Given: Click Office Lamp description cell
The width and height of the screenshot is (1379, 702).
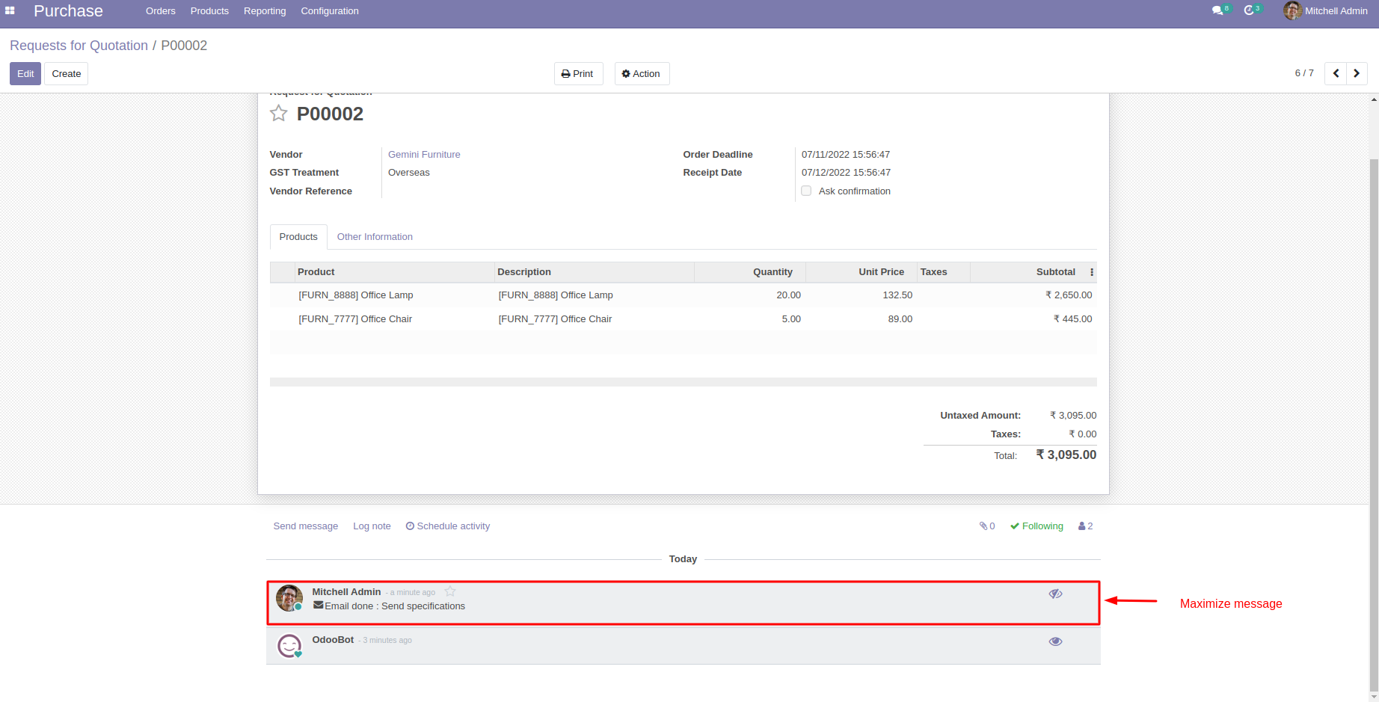Looking at the screenshot, I should tap(556, 295).
